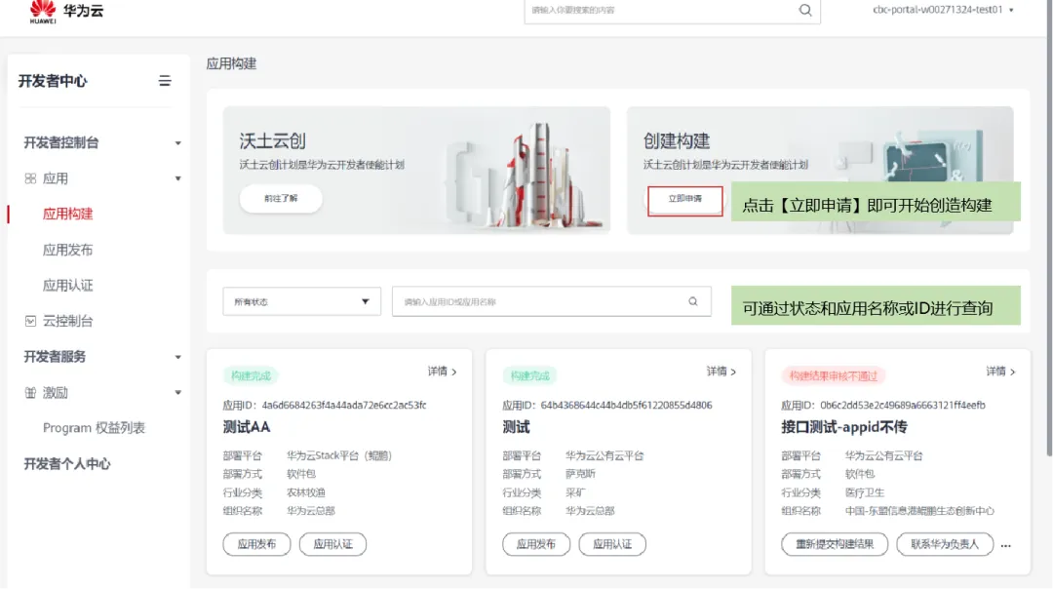Select 应用构建 in the sidebar

tap(68, 215)
